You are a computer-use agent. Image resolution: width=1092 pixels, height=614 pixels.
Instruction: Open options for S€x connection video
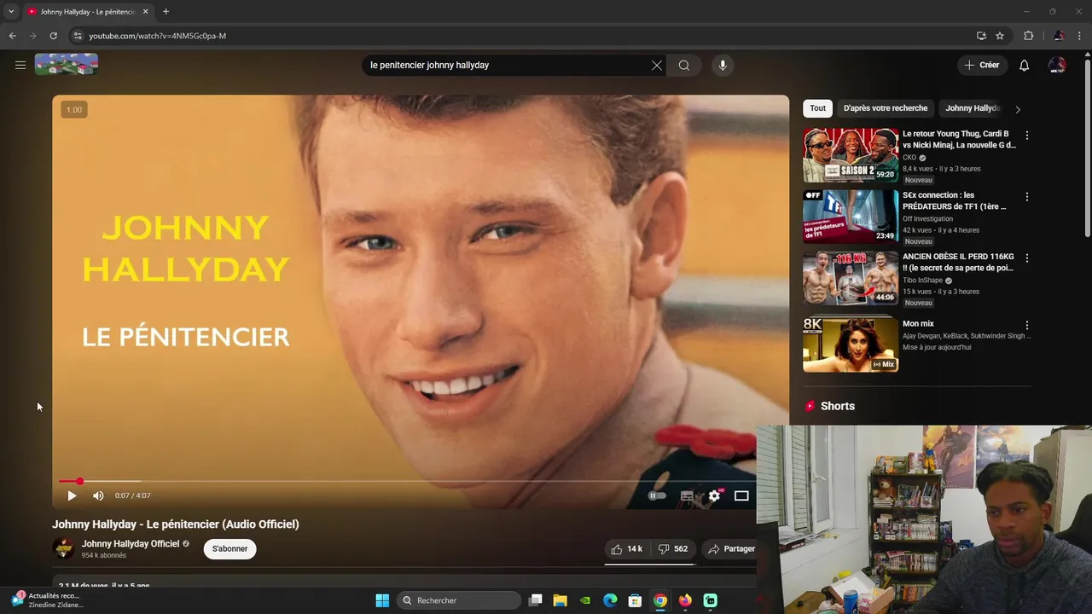tap(1027, 197)
